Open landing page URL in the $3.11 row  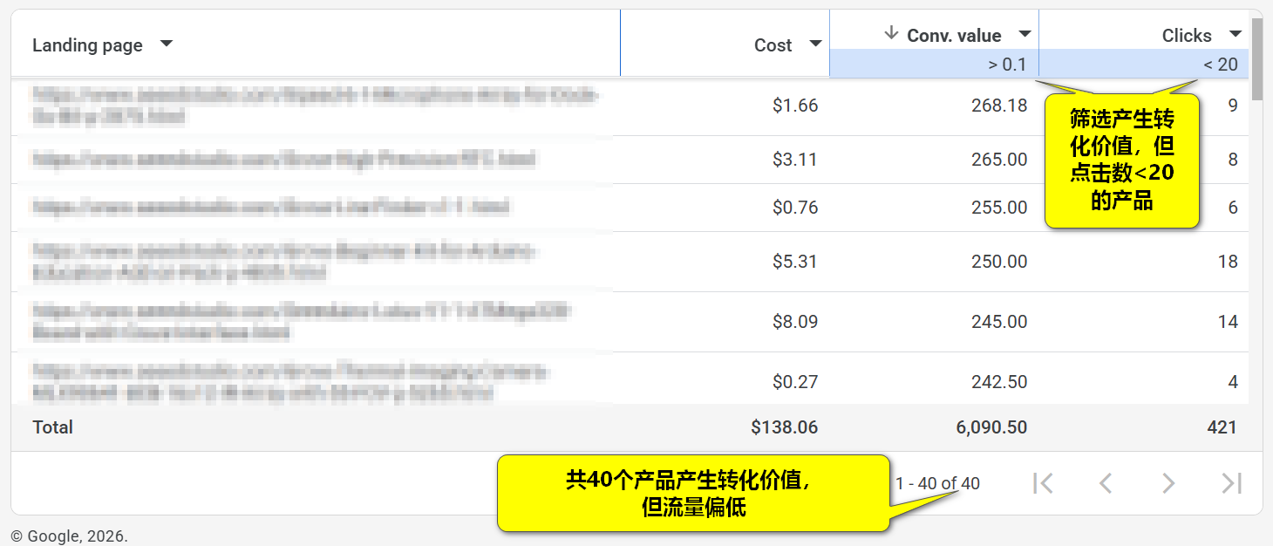click(x=284, y=160)
